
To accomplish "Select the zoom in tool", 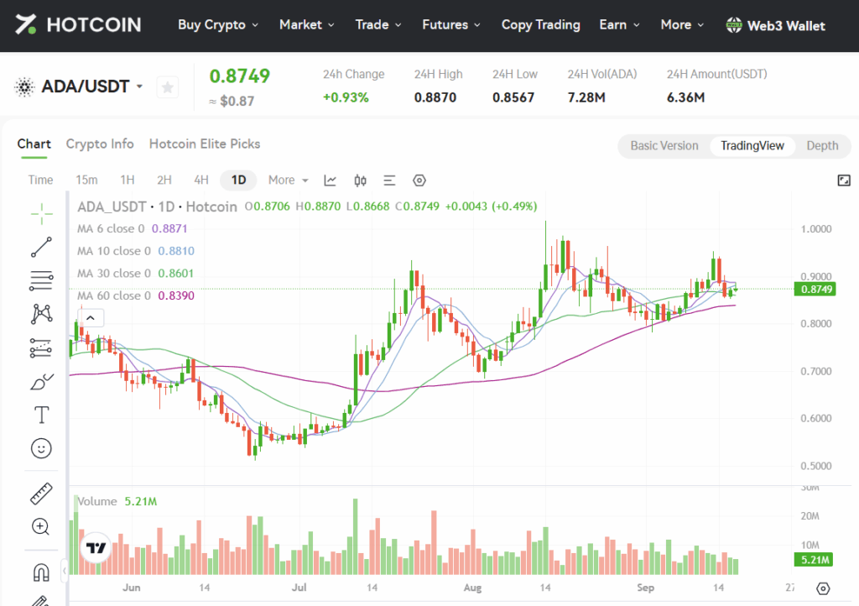I will tap(40, 527).
